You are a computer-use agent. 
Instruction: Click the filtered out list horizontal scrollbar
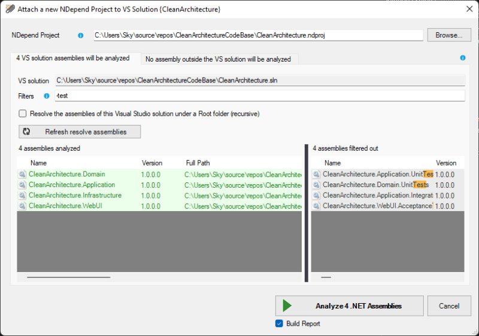(x=326, y=277)
